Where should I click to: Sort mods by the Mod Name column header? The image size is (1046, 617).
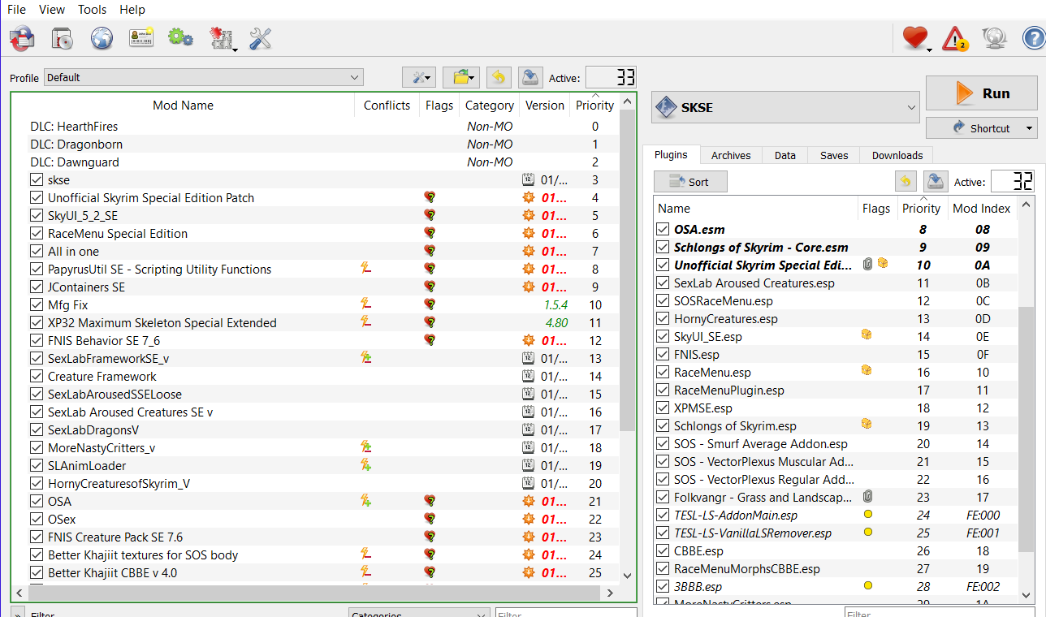(x=183, y=106)
